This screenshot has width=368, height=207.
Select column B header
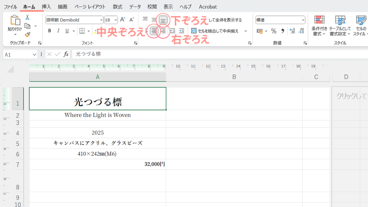pos(234,77)
